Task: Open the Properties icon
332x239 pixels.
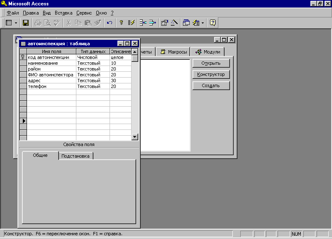Action: click(x=164, y=23)
